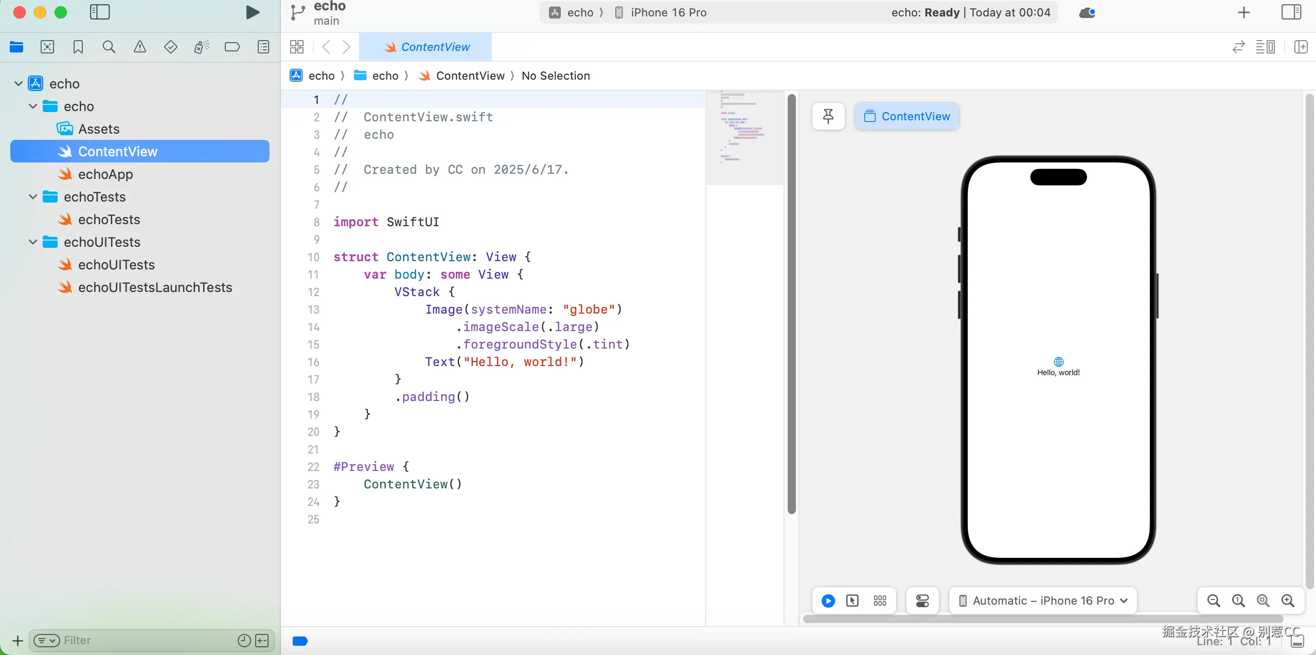The width and height of the screenshot is (1316, 655).
Task: Click the echo project breadcrumb
Action: point(312,76)
